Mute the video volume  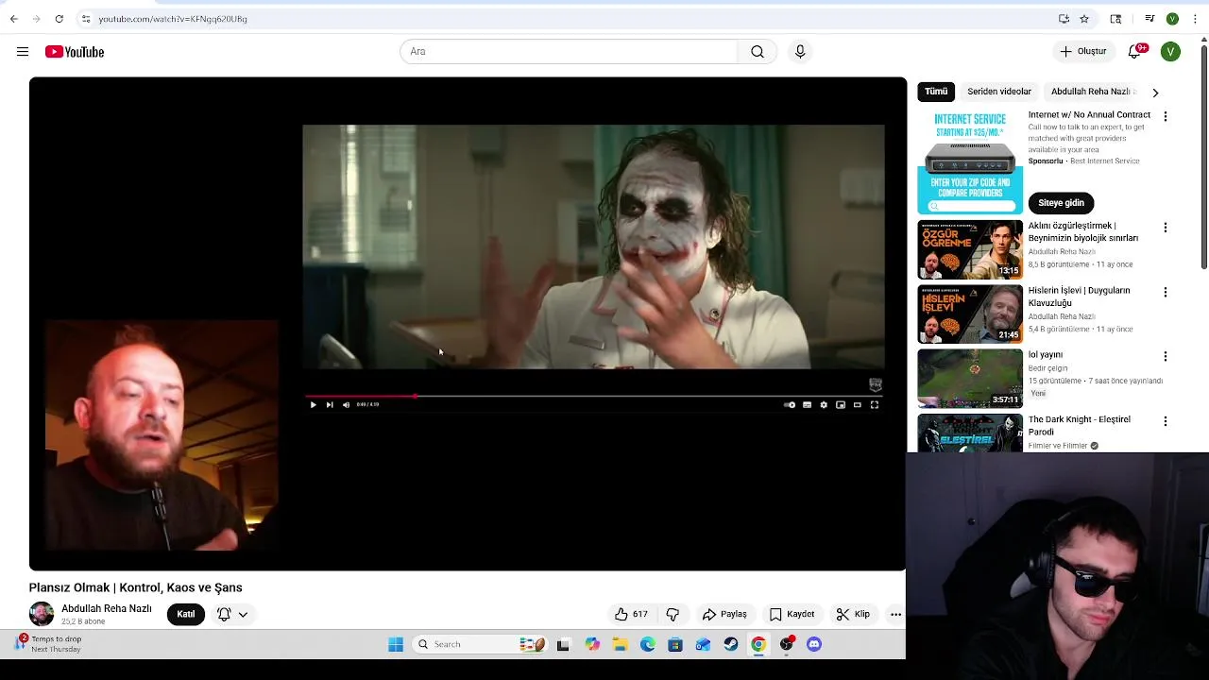(346, 404)
